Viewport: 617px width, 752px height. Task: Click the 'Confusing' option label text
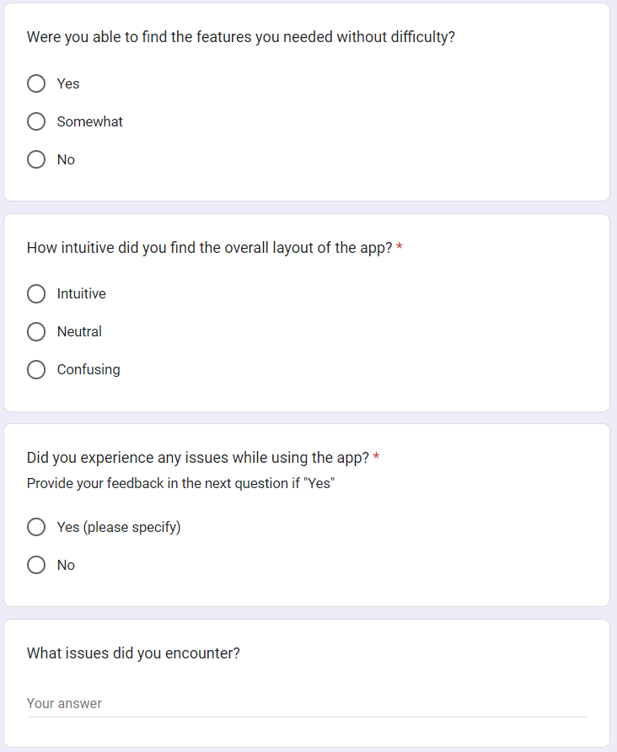89,369
